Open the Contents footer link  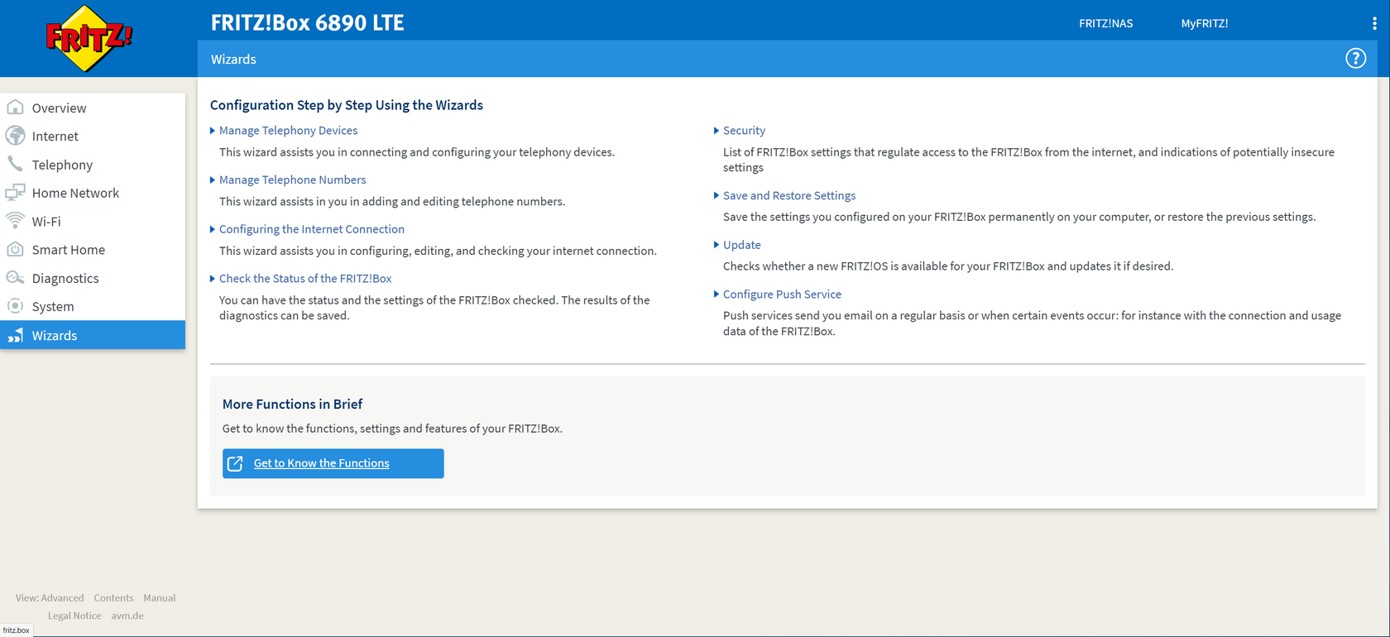113,598
